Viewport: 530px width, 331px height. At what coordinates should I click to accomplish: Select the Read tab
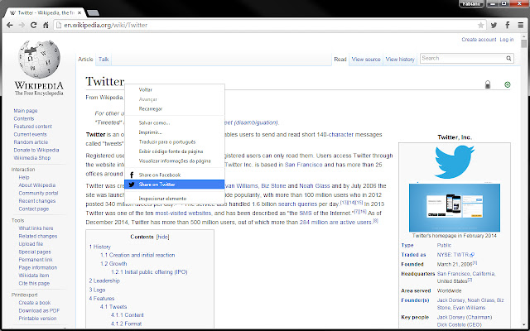point(340,59)
